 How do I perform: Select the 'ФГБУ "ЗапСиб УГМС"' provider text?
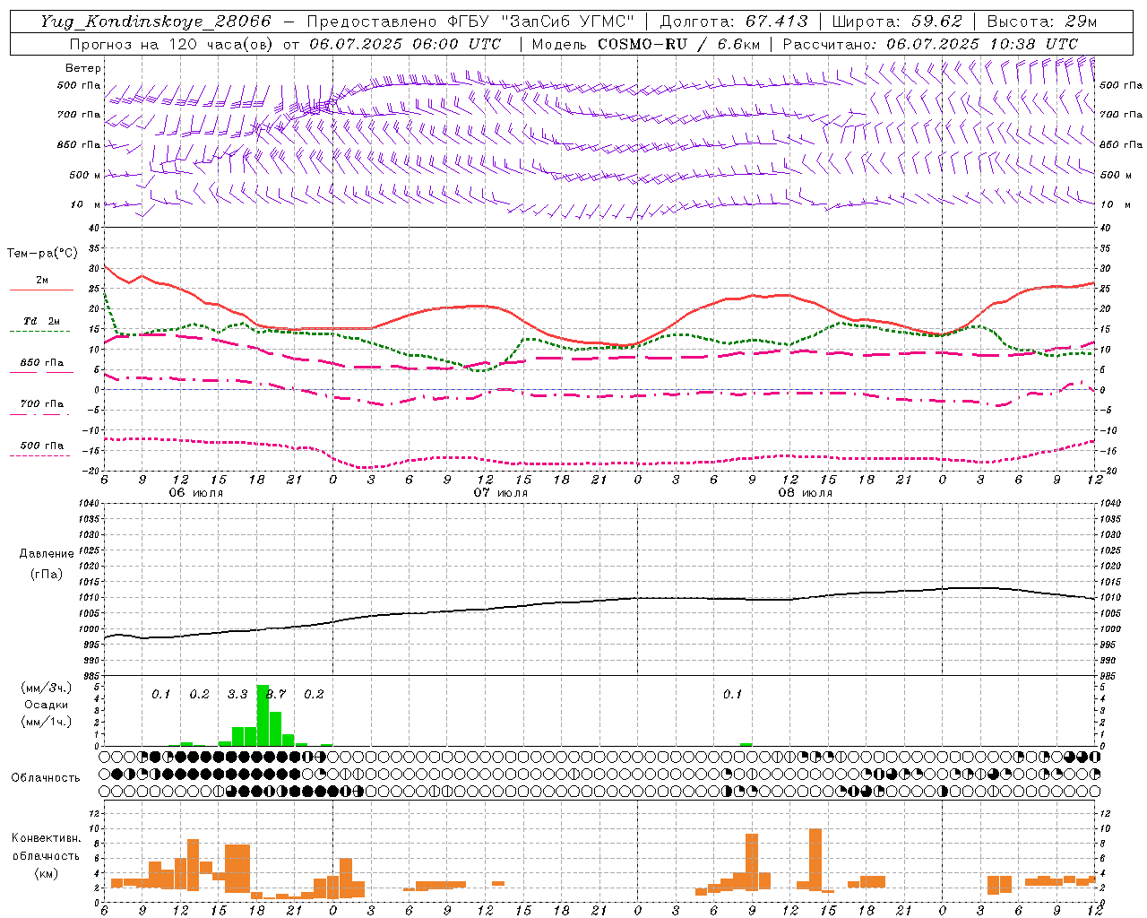(x=540, y=22)
